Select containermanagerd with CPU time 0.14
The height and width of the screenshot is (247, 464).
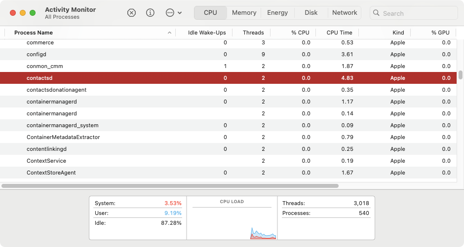click(228, 113)
